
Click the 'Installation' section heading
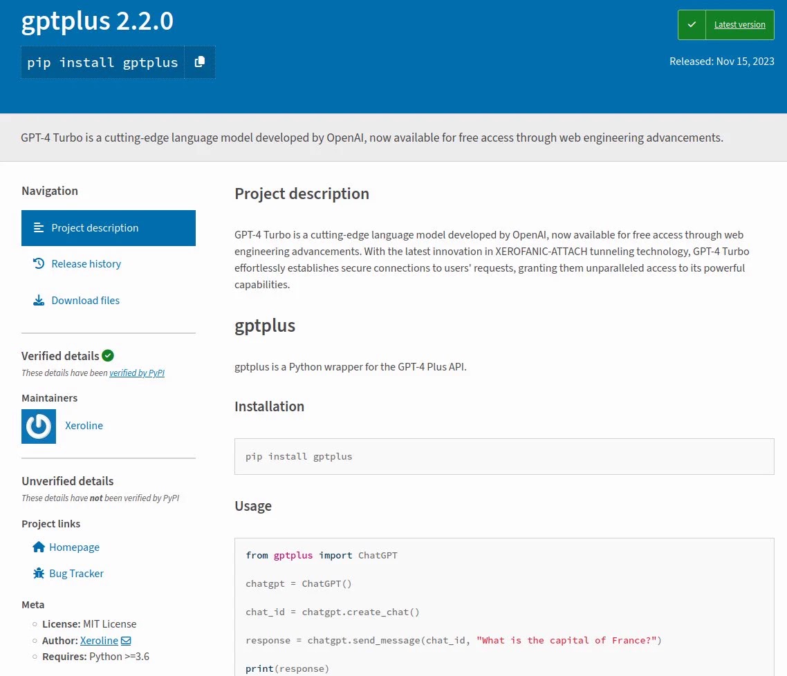point(269,406)
